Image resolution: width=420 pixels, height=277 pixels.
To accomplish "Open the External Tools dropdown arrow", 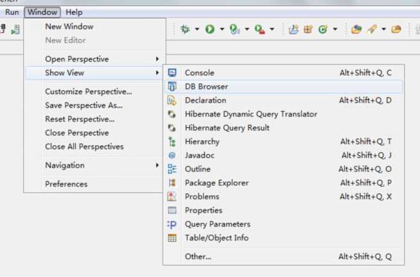I will (x=272, y=29).
